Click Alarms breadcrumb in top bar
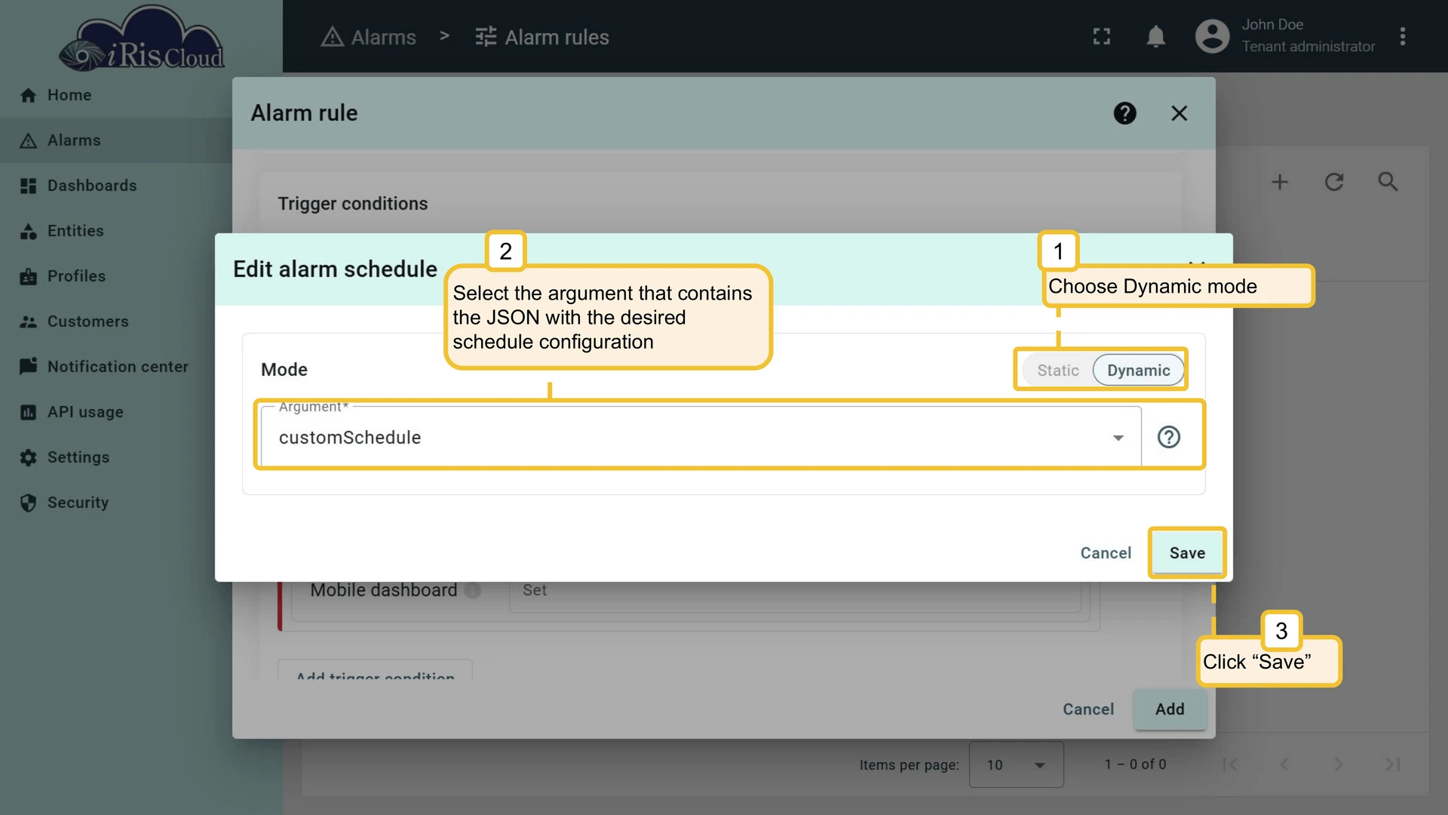The image size is (1448, 815). (x=368, y=37)
